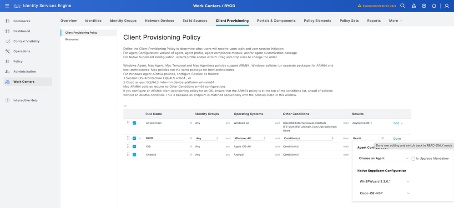Open Resources in the left submenu
454x208 pixels.
pyautogui.click(x=72, y=40)
